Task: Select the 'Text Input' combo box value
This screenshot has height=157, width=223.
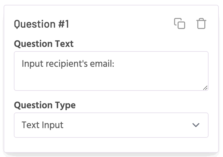Action: (x=42, y=125)
